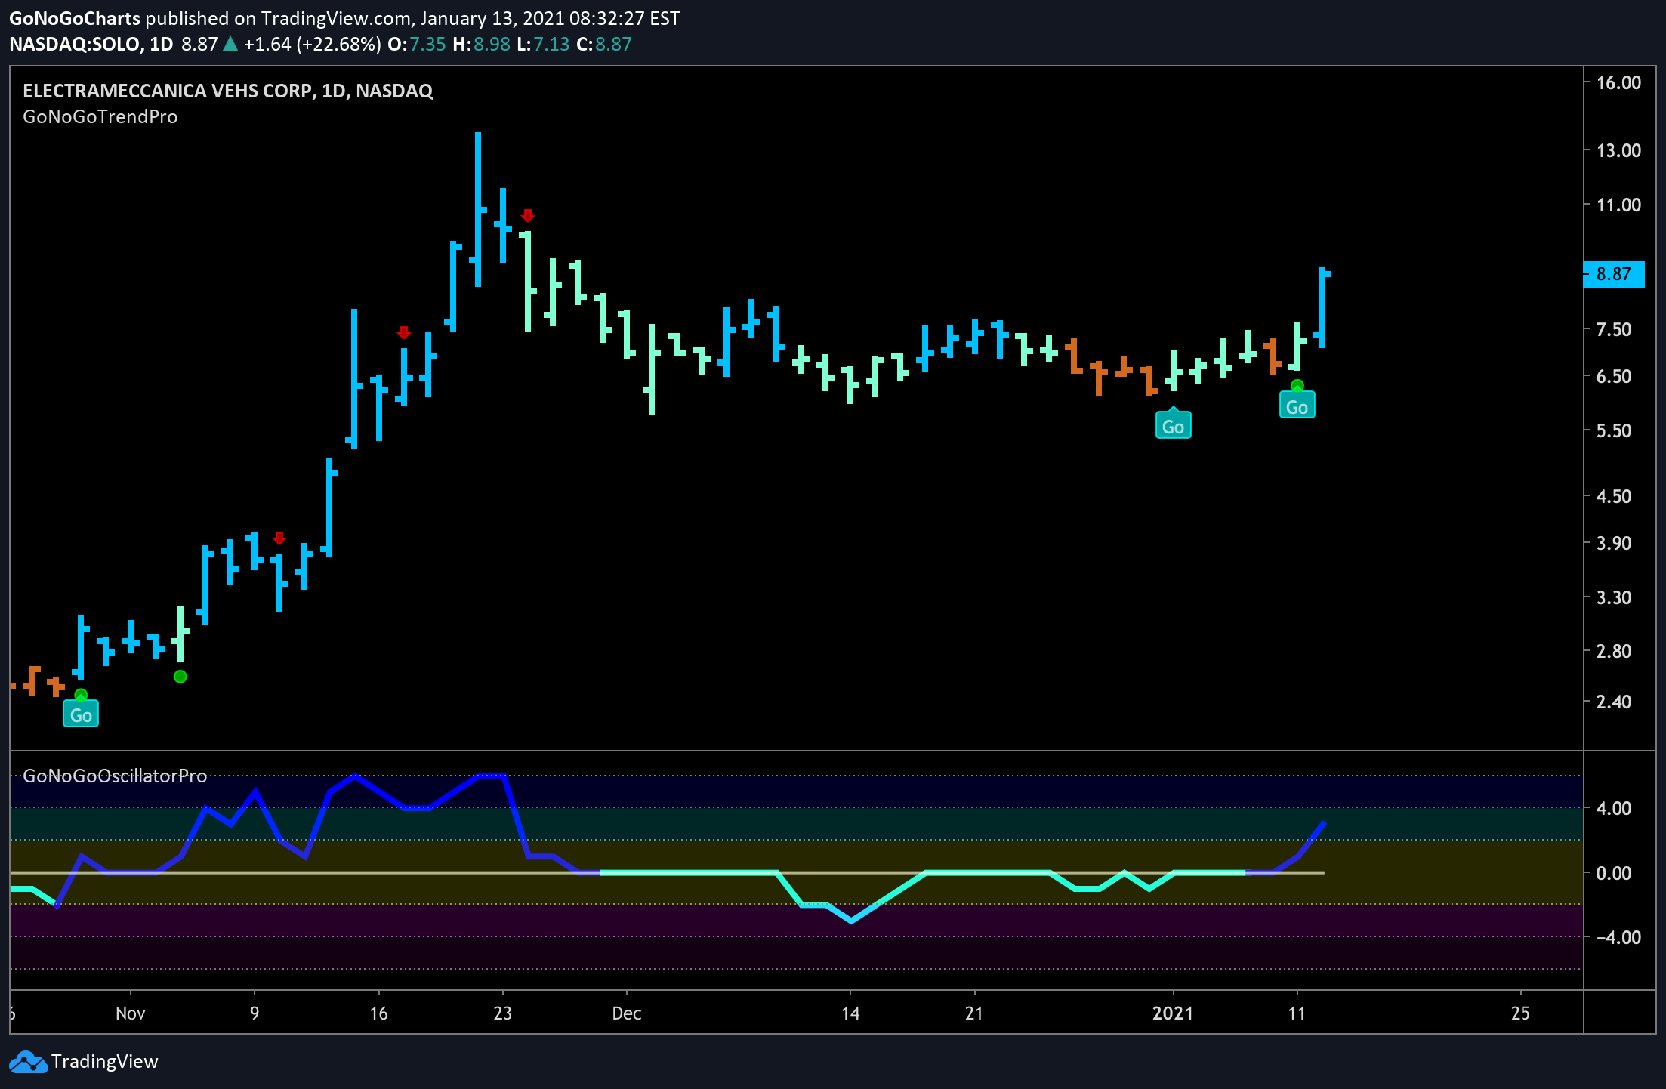Click the green dot below early November bars

[x=180, y=676]
